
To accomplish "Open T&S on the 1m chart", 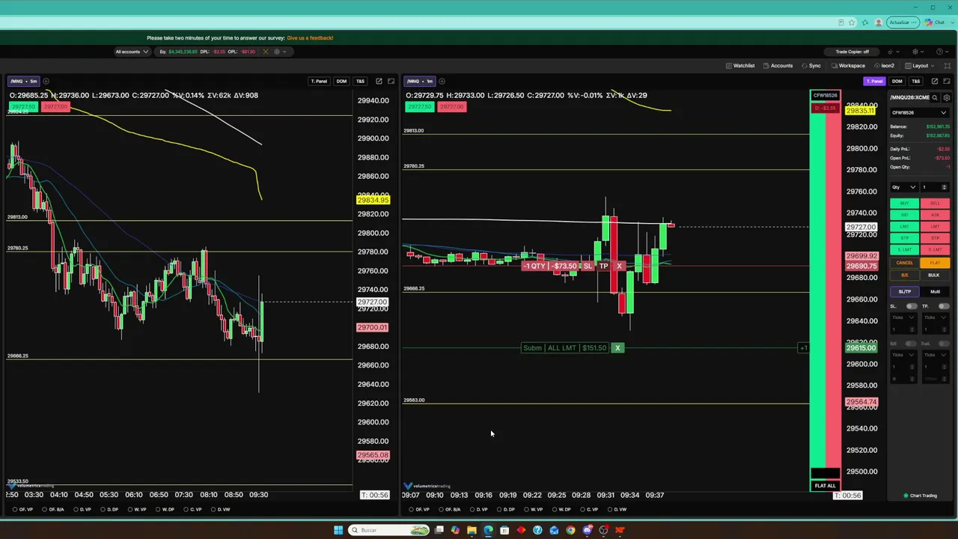I will (x=915, y=81).
